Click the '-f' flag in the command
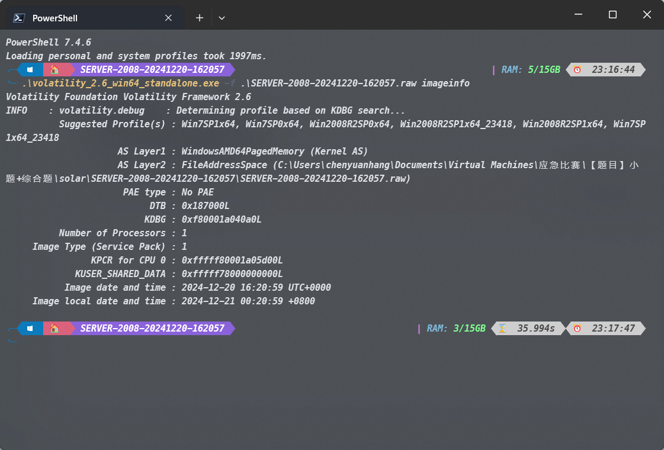The width and height of the screenshot is (664, 450). tap(229, 83)
